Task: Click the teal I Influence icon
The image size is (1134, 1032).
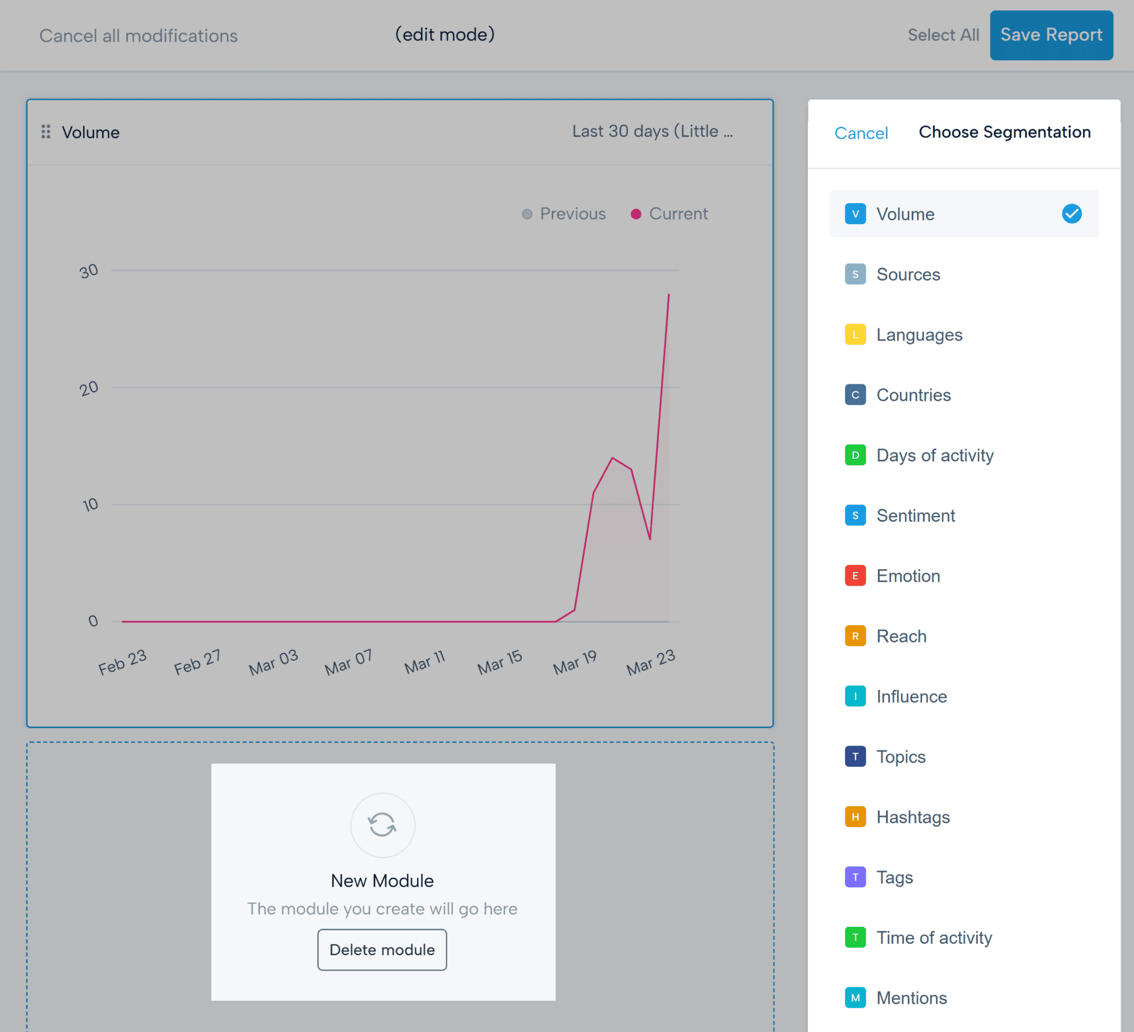Action: [855, 696]
